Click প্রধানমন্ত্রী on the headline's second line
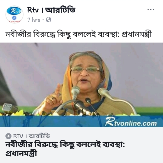Screen dimensions: 163x163 (21, 153)
